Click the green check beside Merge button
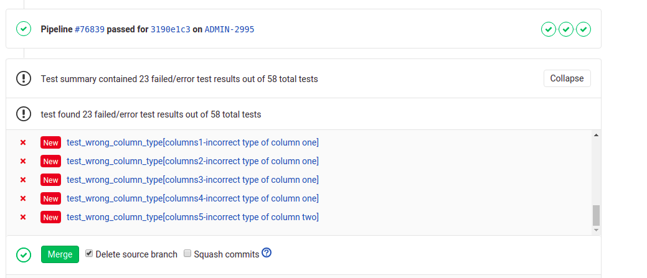The width and height of the screenshot is (647, 278). [x=24, y=254]
